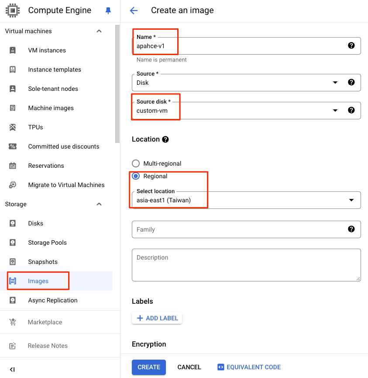Screen dimensions: 368x378
Task: Open the Select location dropdown
Action: 246,200
